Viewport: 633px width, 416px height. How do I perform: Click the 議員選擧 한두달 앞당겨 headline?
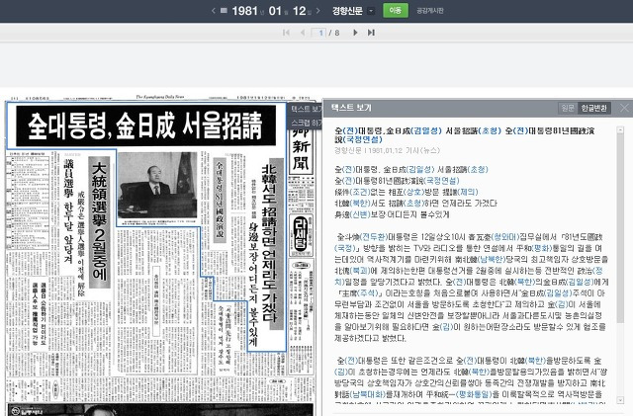(68, 211)
